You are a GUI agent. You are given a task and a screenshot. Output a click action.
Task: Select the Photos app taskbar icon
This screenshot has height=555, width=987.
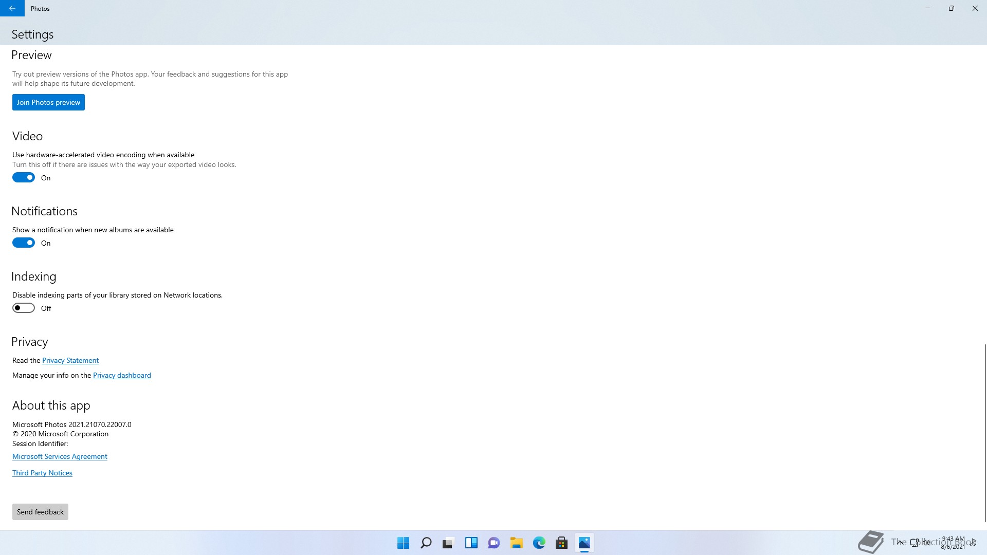[x=584, y=543]
